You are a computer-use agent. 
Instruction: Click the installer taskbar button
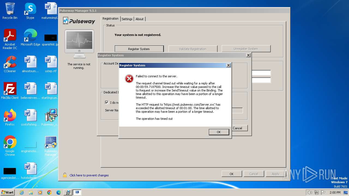coord(68,192)
